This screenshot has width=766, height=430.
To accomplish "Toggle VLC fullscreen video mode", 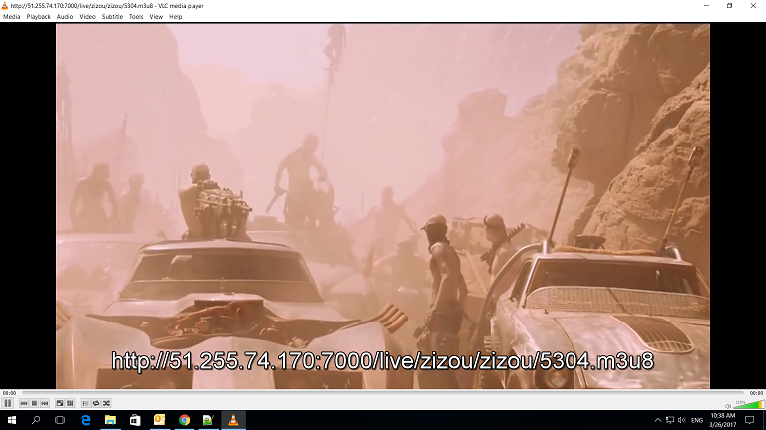I will click(x=60, y=403).
